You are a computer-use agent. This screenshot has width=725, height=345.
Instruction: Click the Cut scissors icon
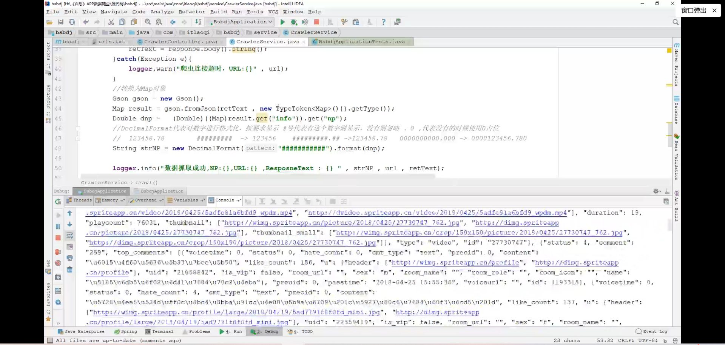[x=111, y=22]
